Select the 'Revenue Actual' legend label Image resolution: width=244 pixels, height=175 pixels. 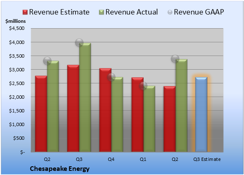click(x=132, y=12)
